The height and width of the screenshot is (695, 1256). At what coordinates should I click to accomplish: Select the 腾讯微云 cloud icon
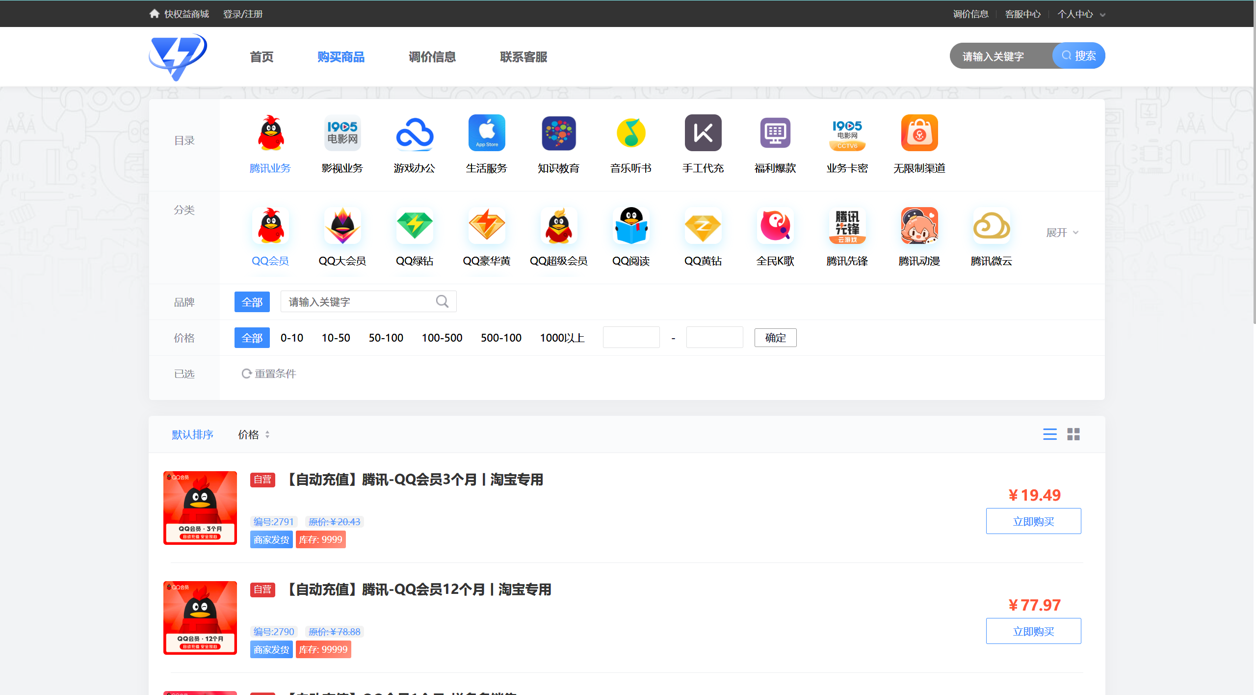click(991, 226)
